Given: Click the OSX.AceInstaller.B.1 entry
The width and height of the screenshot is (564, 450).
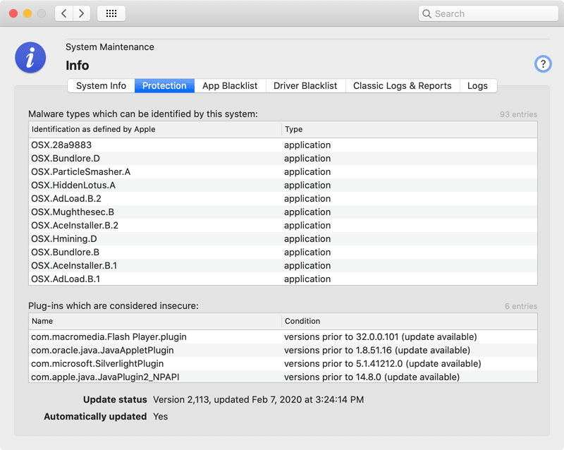Looking at the screenshot, I should (x=283, y=266).
